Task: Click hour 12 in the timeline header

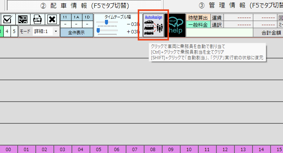Action: (225, 149)
